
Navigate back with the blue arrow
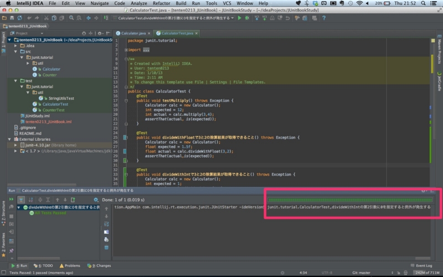[x=89, y=18]
